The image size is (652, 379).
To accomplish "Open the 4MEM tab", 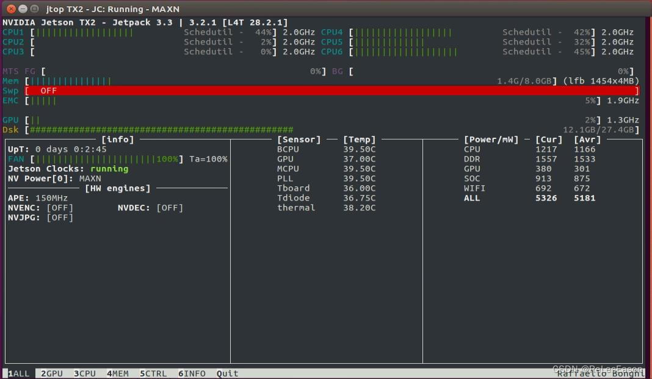I will coord(118,373).
